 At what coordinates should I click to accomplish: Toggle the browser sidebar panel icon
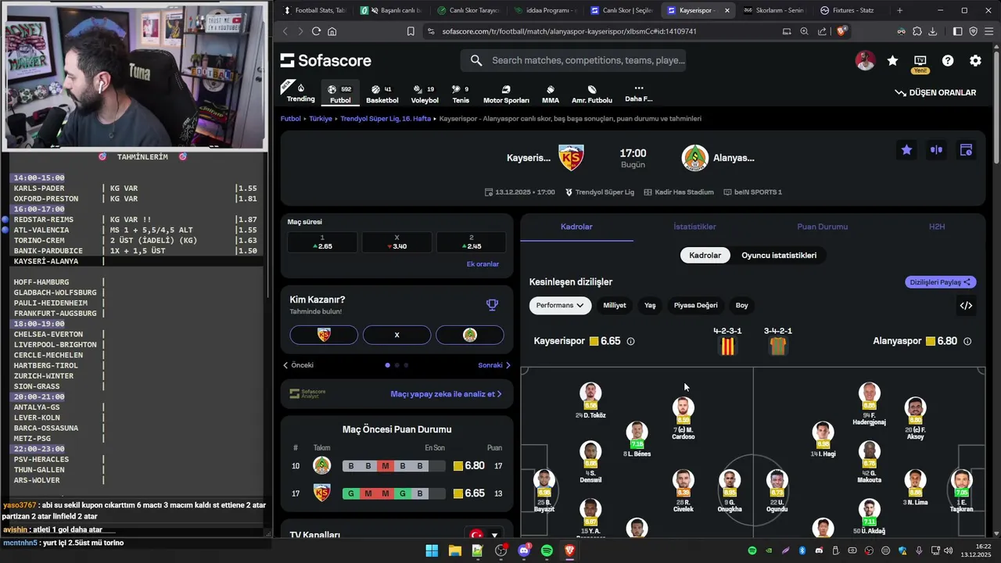(x=957, y=31)
